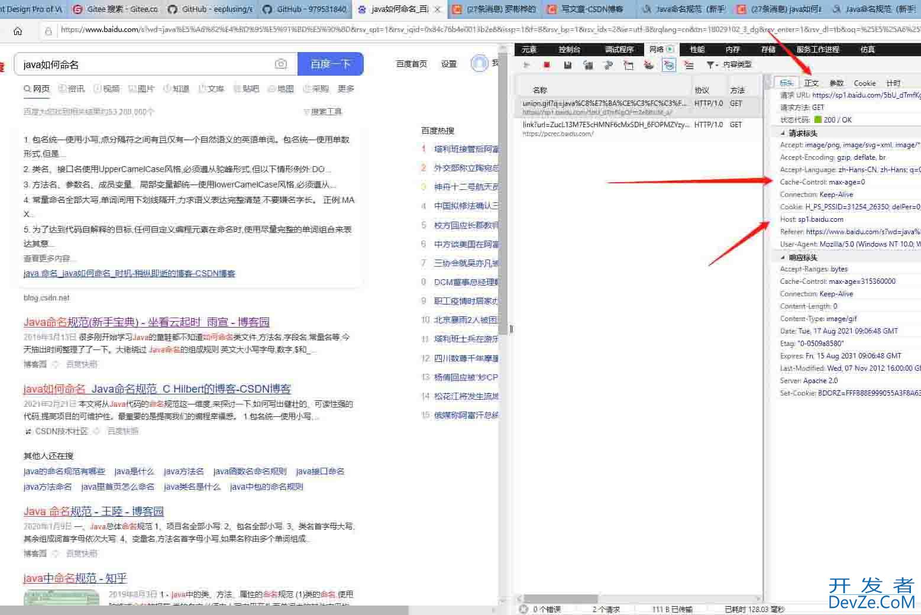Image resolution: width=921 pixels, height=615 pixels.
Task: Click the clear session list icon
Action: click(x=689, y=65)
